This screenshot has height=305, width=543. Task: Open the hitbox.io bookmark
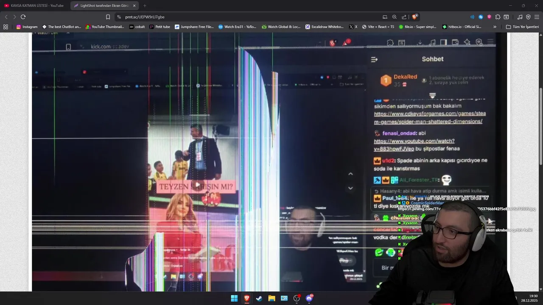tap(462, 27)
